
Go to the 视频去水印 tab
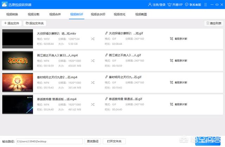point(98,14)
